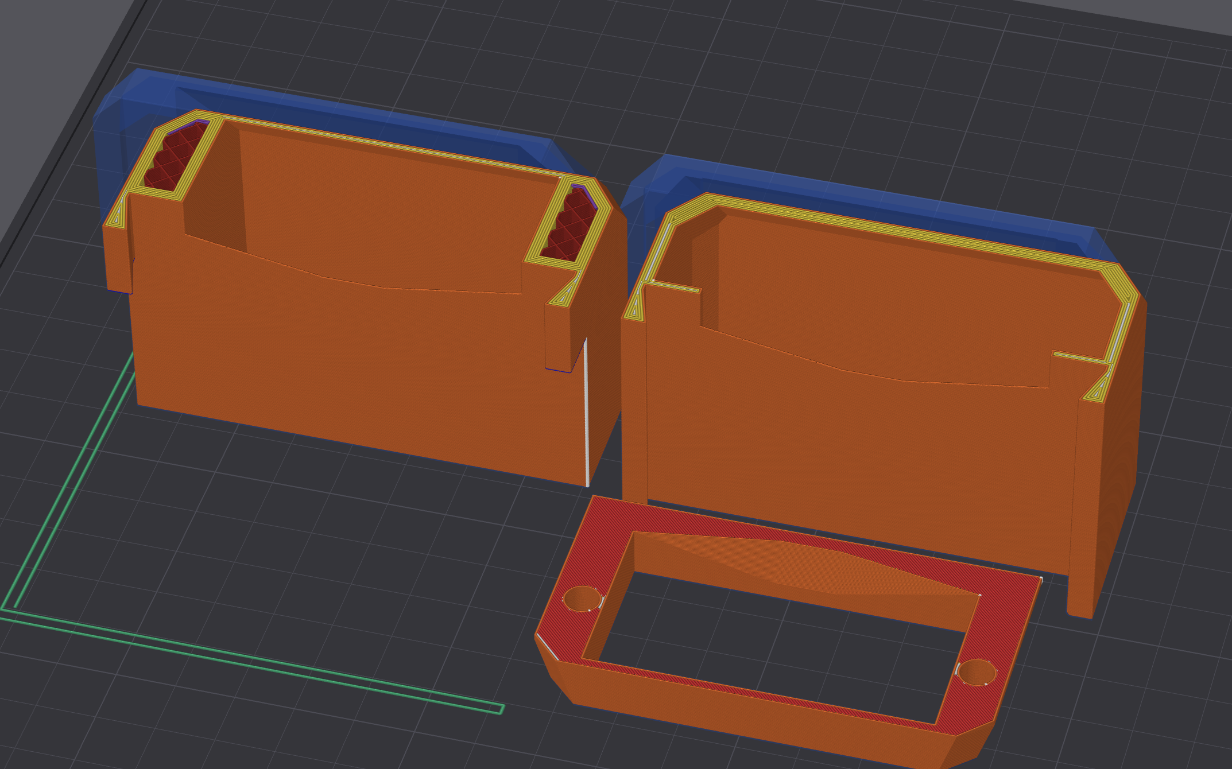Click the vertical white seam line on left model
Screen dimensions: 1232x769
[x=586, y=412]
